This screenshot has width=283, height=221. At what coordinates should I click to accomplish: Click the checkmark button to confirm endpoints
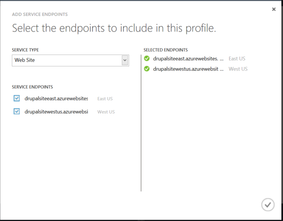[x=268, y=205]
